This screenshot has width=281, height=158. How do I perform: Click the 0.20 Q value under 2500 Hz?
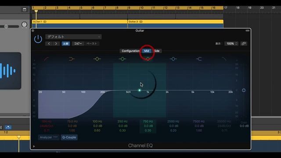[x=173, y=130]
